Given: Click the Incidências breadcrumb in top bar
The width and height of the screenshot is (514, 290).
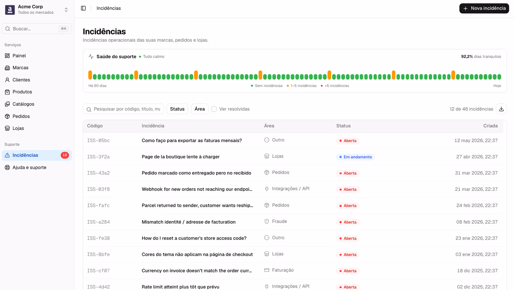Looking at the screenshot, I should [x=109, y=8].
